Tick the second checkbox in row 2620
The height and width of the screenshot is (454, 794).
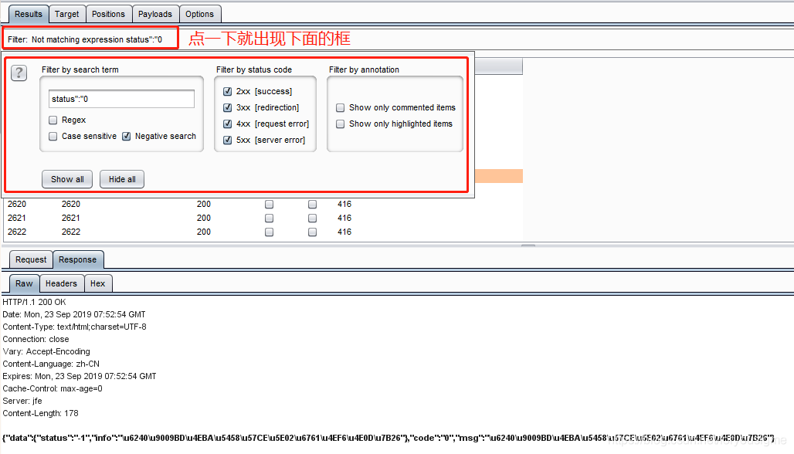click(x=313, y=204)
